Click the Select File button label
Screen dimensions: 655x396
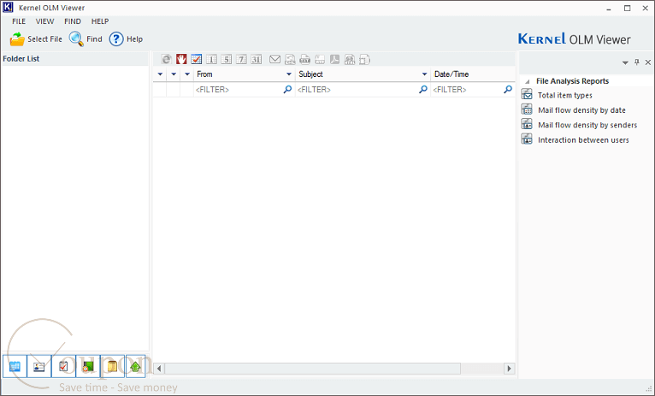(44, 38)
